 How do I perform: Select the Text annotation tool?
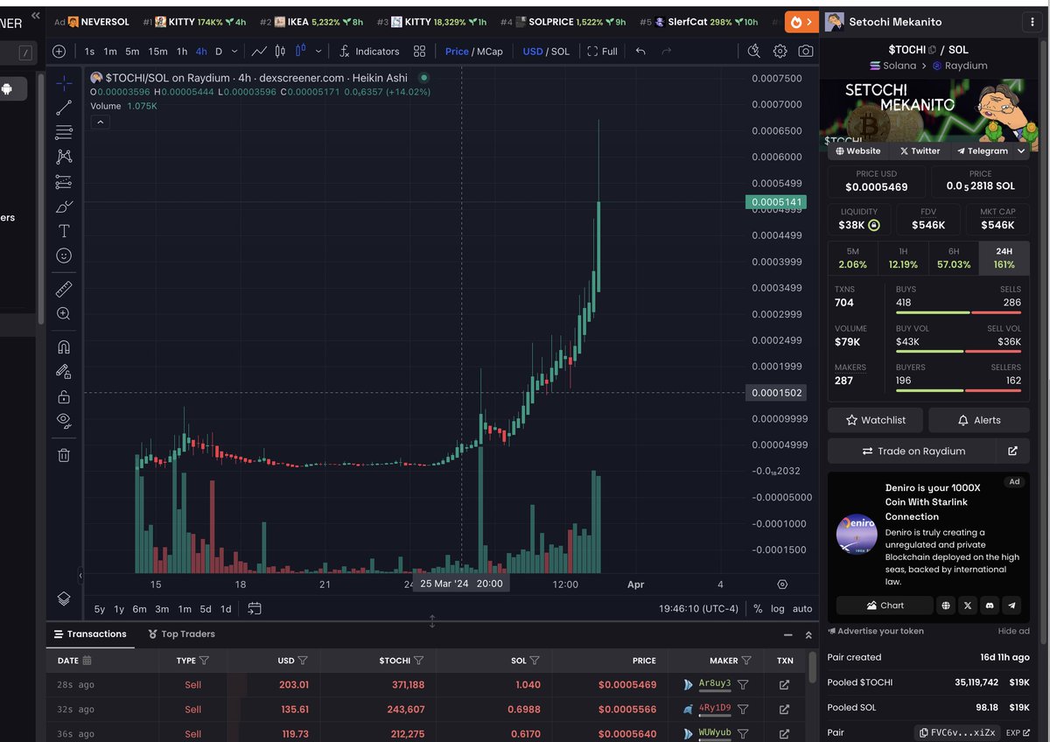pos(64,231)
